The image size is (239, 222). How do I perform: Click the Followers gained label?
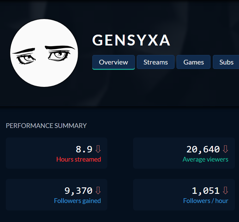click(x=77, y=201)
